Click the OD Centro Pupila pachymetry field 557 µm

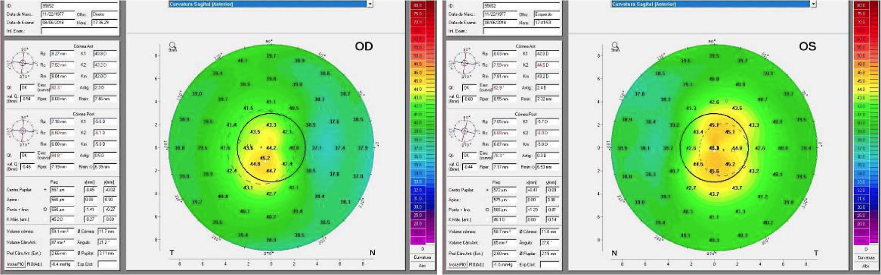[62, 190]
